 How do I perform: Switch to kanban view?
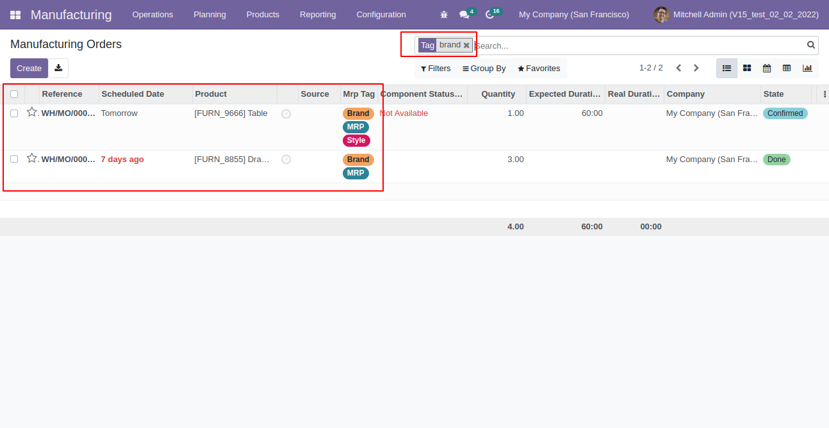[747, 68]
